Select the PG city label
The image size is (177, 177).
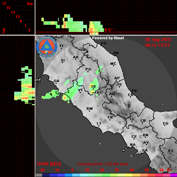pos(88,69)
